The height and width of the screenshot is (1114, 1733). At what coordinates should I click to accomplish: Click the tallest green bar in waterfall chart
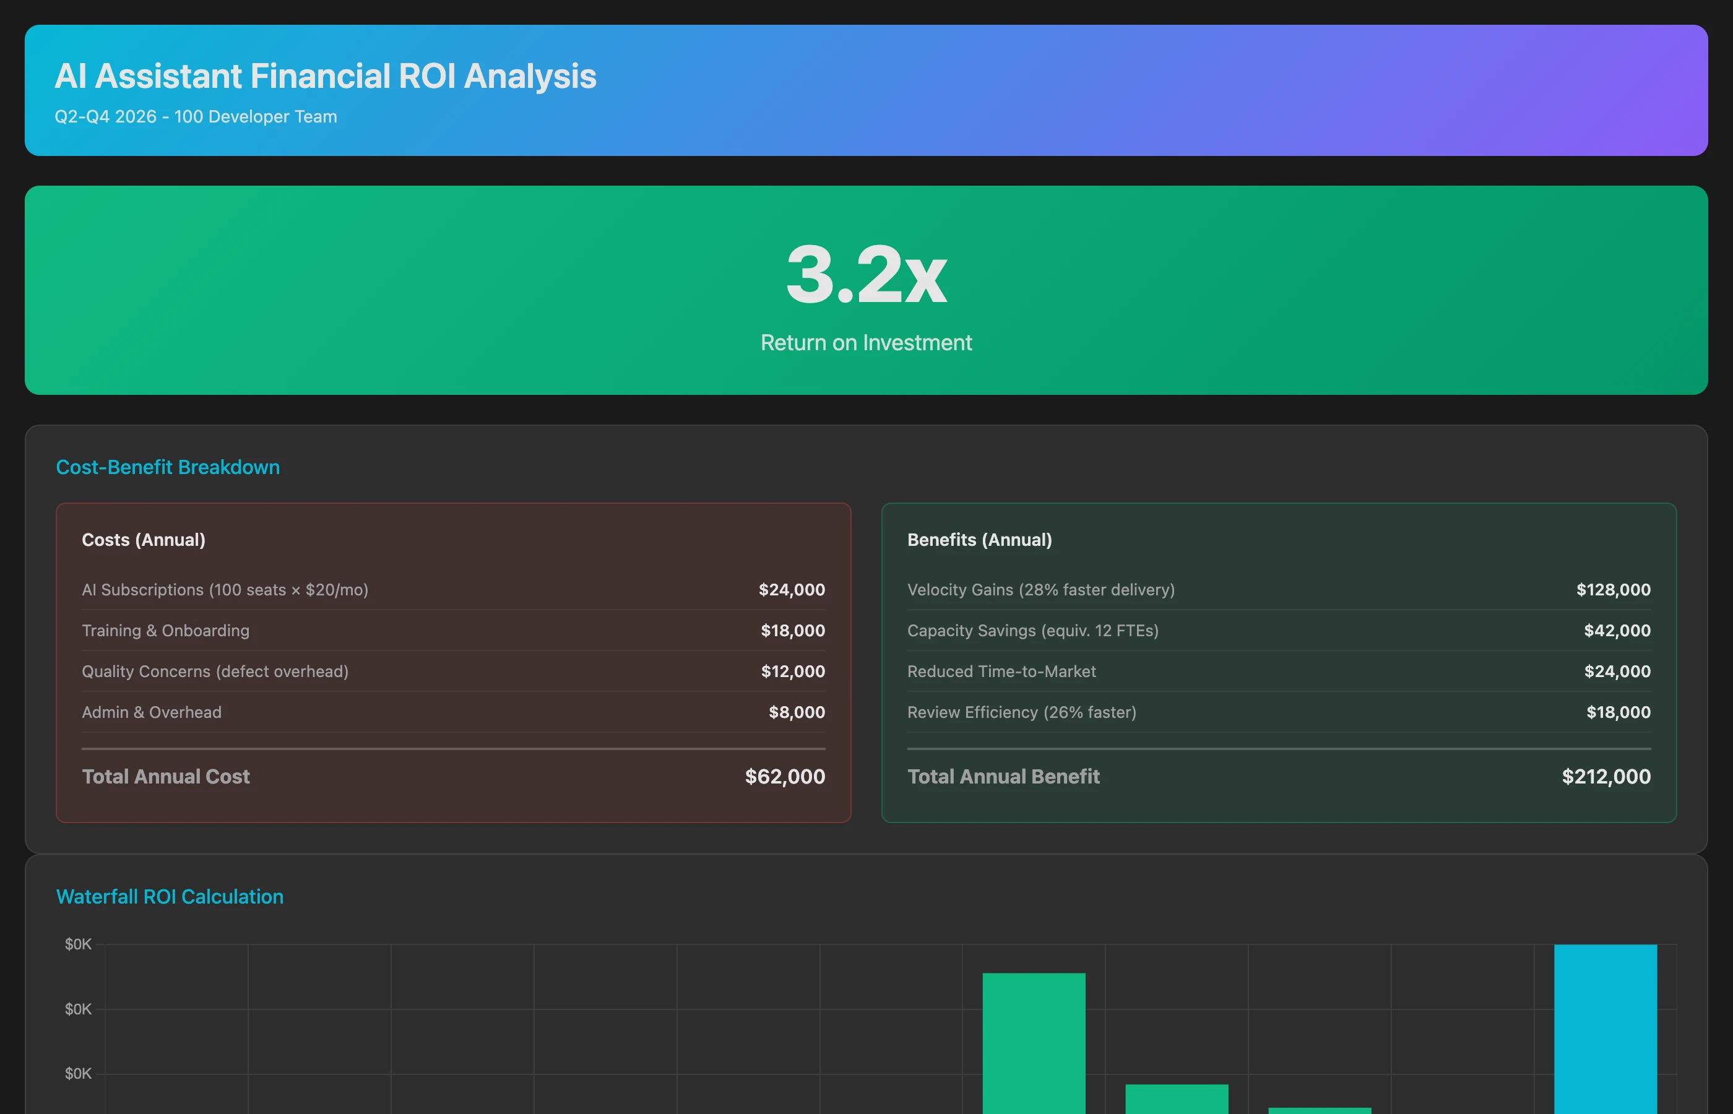tap(1034, 1043)
